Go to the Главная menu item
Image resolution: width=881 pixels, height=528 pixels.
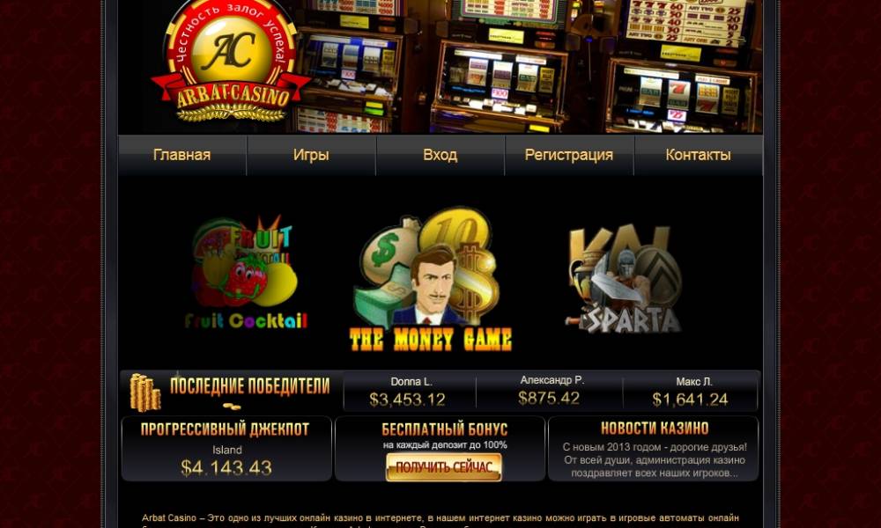pos(182,155)
